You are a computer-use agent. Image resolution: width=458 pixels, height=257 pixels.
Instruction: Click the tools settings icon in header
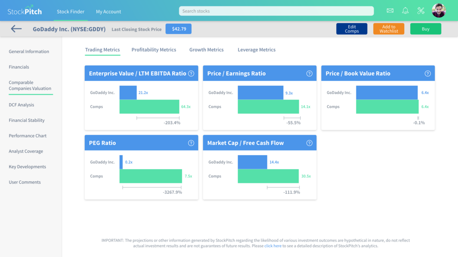click(x=421, y=11)
